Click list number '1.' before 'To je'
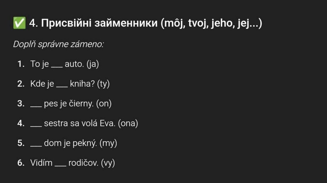 (21, 64)
